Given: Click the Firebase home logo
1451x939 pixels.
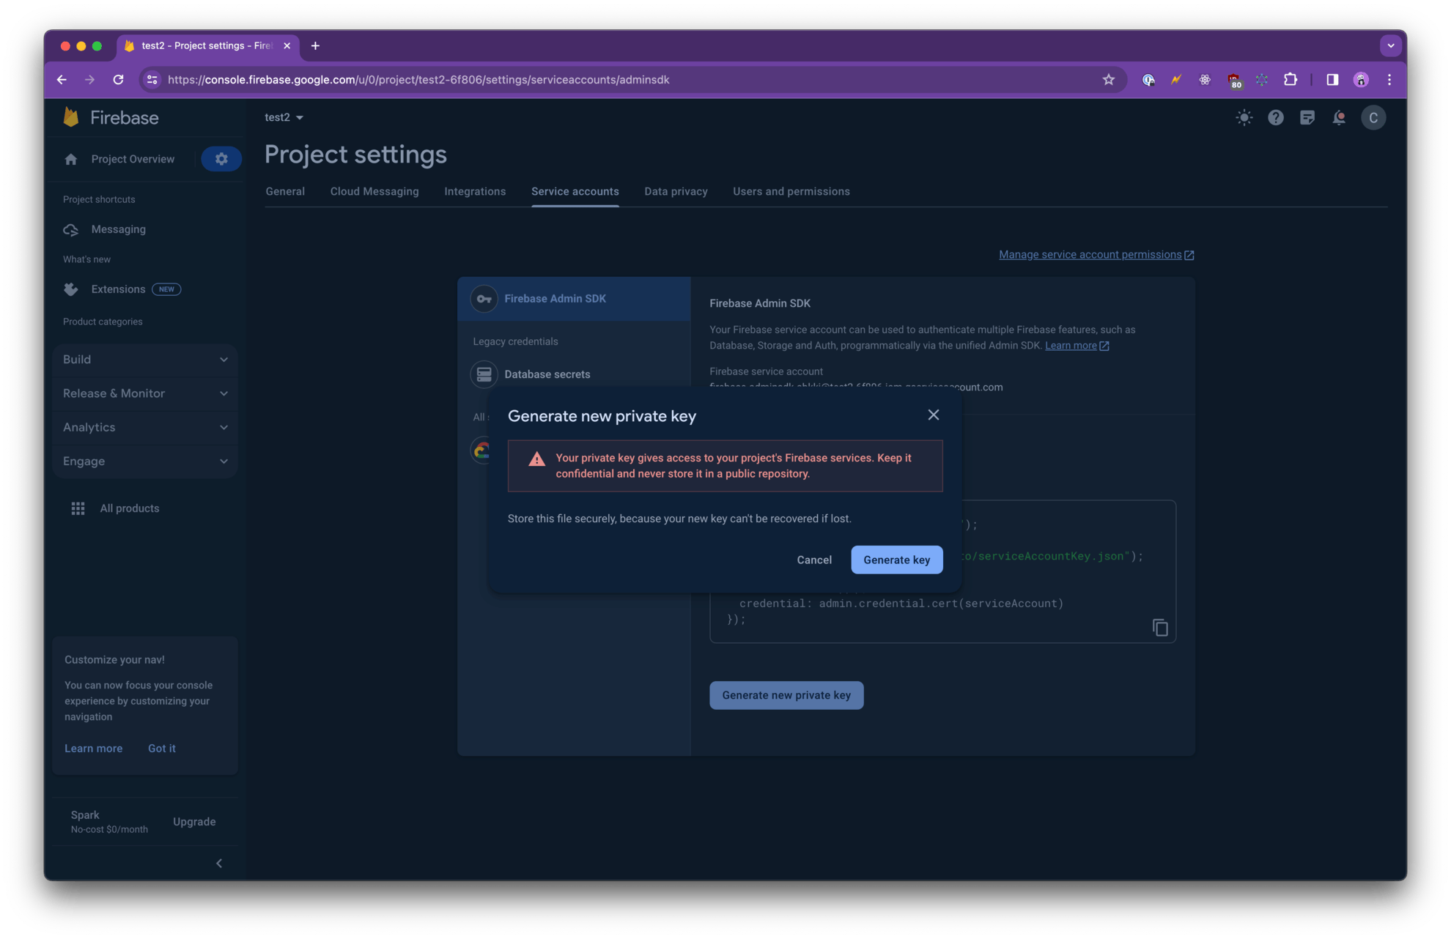Looking at the screenshot, I should tap(111, 117).
